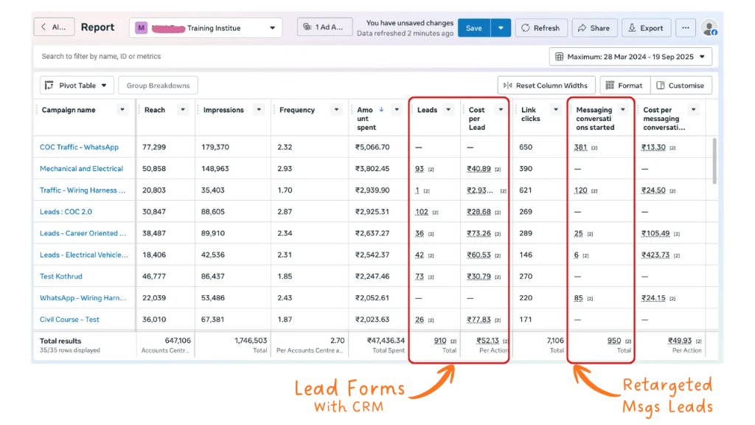Viewport: 755px width, 425px height.
Task: Open Group Breakdowns
Action: pyautogui.click(x=158, y=86)
